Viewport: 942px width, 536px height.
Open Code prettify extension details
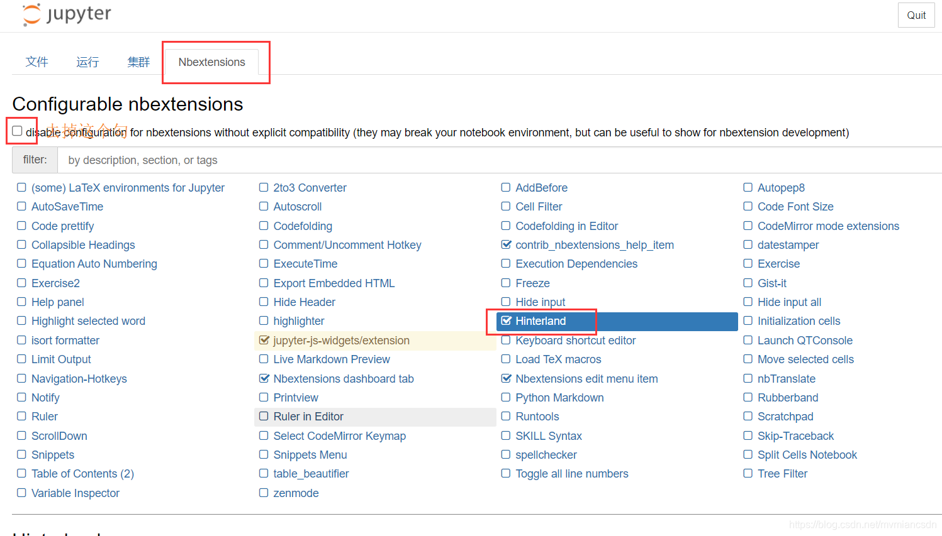[x=62, y=226]
